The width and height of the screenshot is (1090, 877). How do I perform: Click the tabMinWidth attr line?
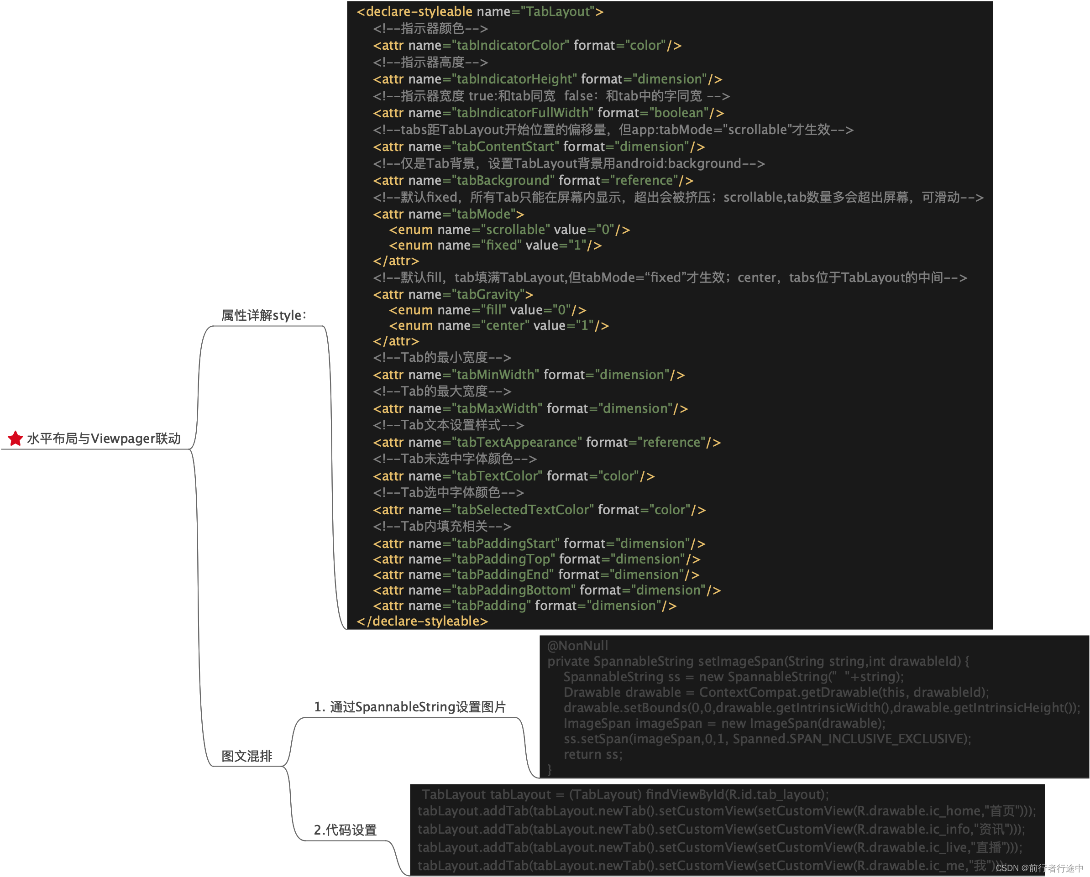[x=529, y=375]
